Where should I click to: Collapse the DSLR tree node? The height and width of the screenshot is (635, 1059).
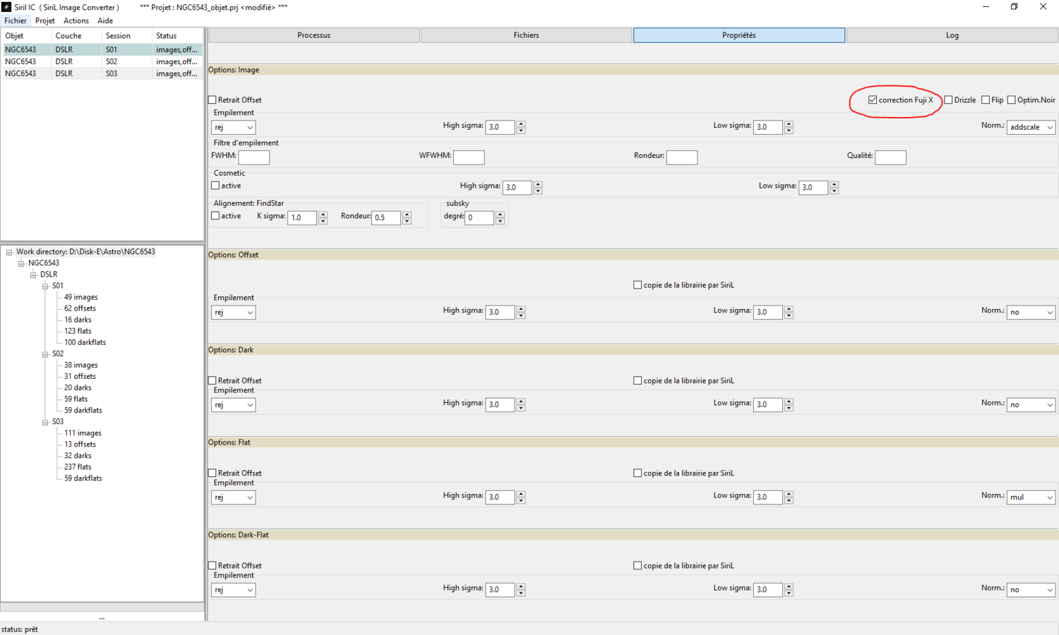tap(33, 274)
